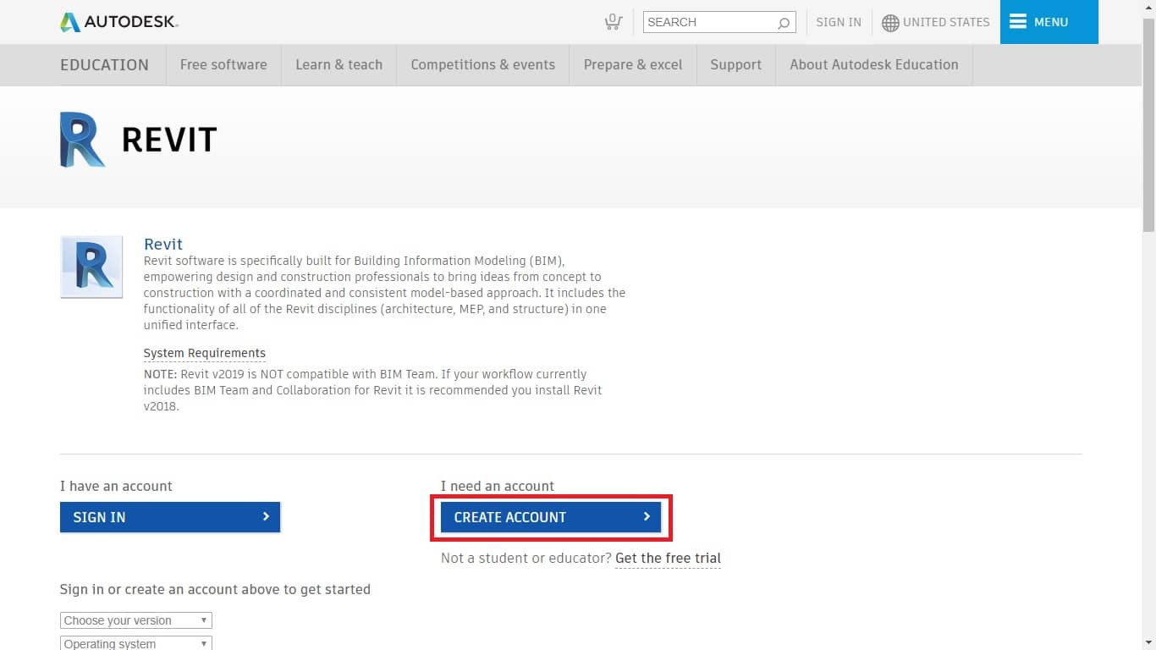Click the Autodesk logo in the header
This screenshot has height=650, width=1156.
(119, 22)
